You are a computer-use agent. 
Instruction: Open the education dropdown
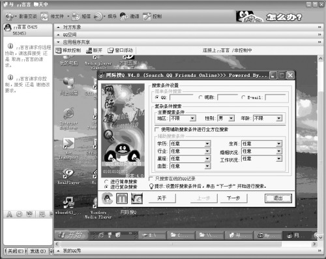(x=207, y=144)
